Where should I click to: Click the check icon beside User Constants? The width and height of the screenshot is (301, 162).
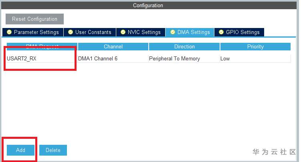click(71, 32)
